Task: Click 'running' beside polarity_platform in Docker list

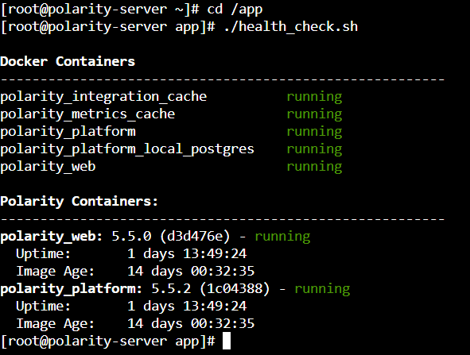Action: click(314, 133)
